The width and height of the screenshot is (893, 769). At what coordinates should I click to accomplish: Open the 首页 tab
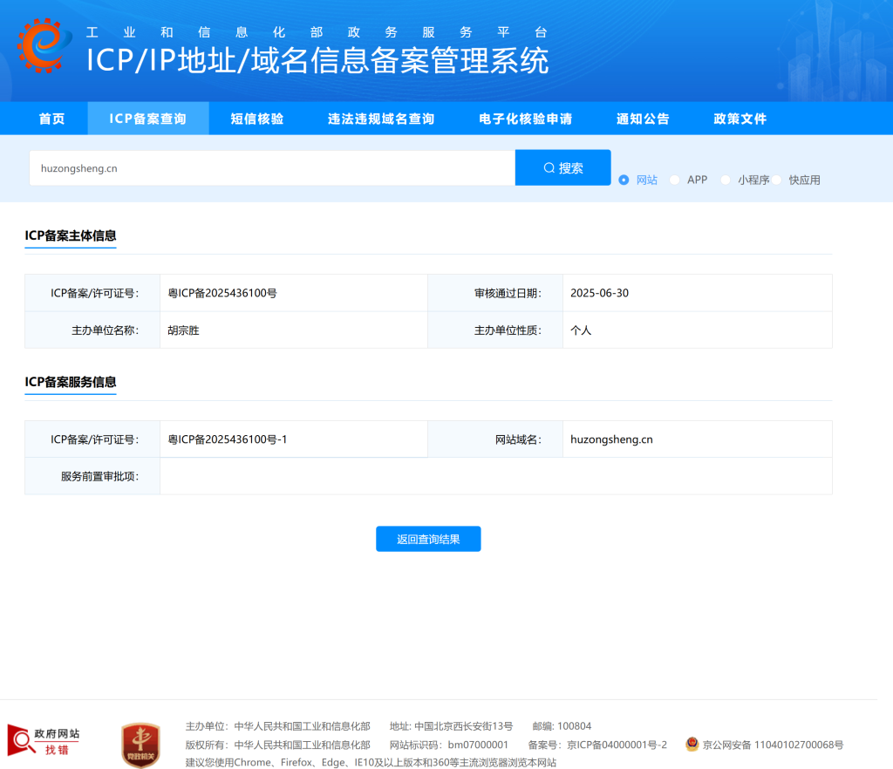tap(52, 119)
